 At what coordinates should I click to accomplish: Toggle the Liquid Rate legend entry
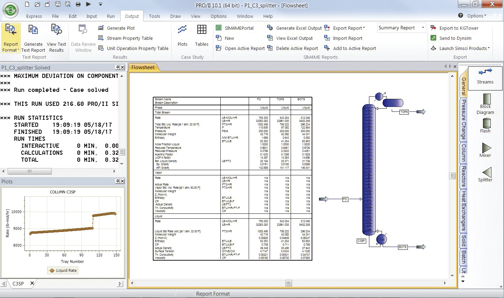point(63,270)
